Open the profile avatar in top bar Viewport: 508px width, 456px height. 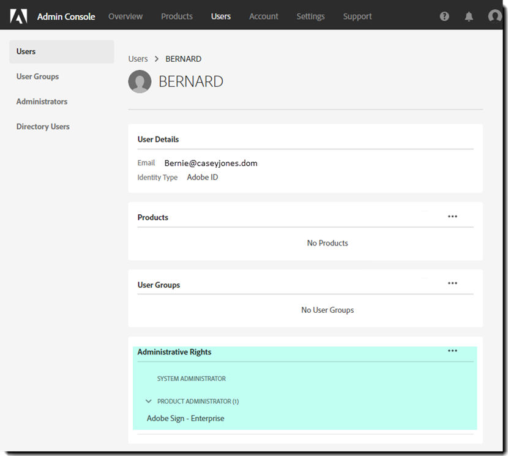pos(495,15)
